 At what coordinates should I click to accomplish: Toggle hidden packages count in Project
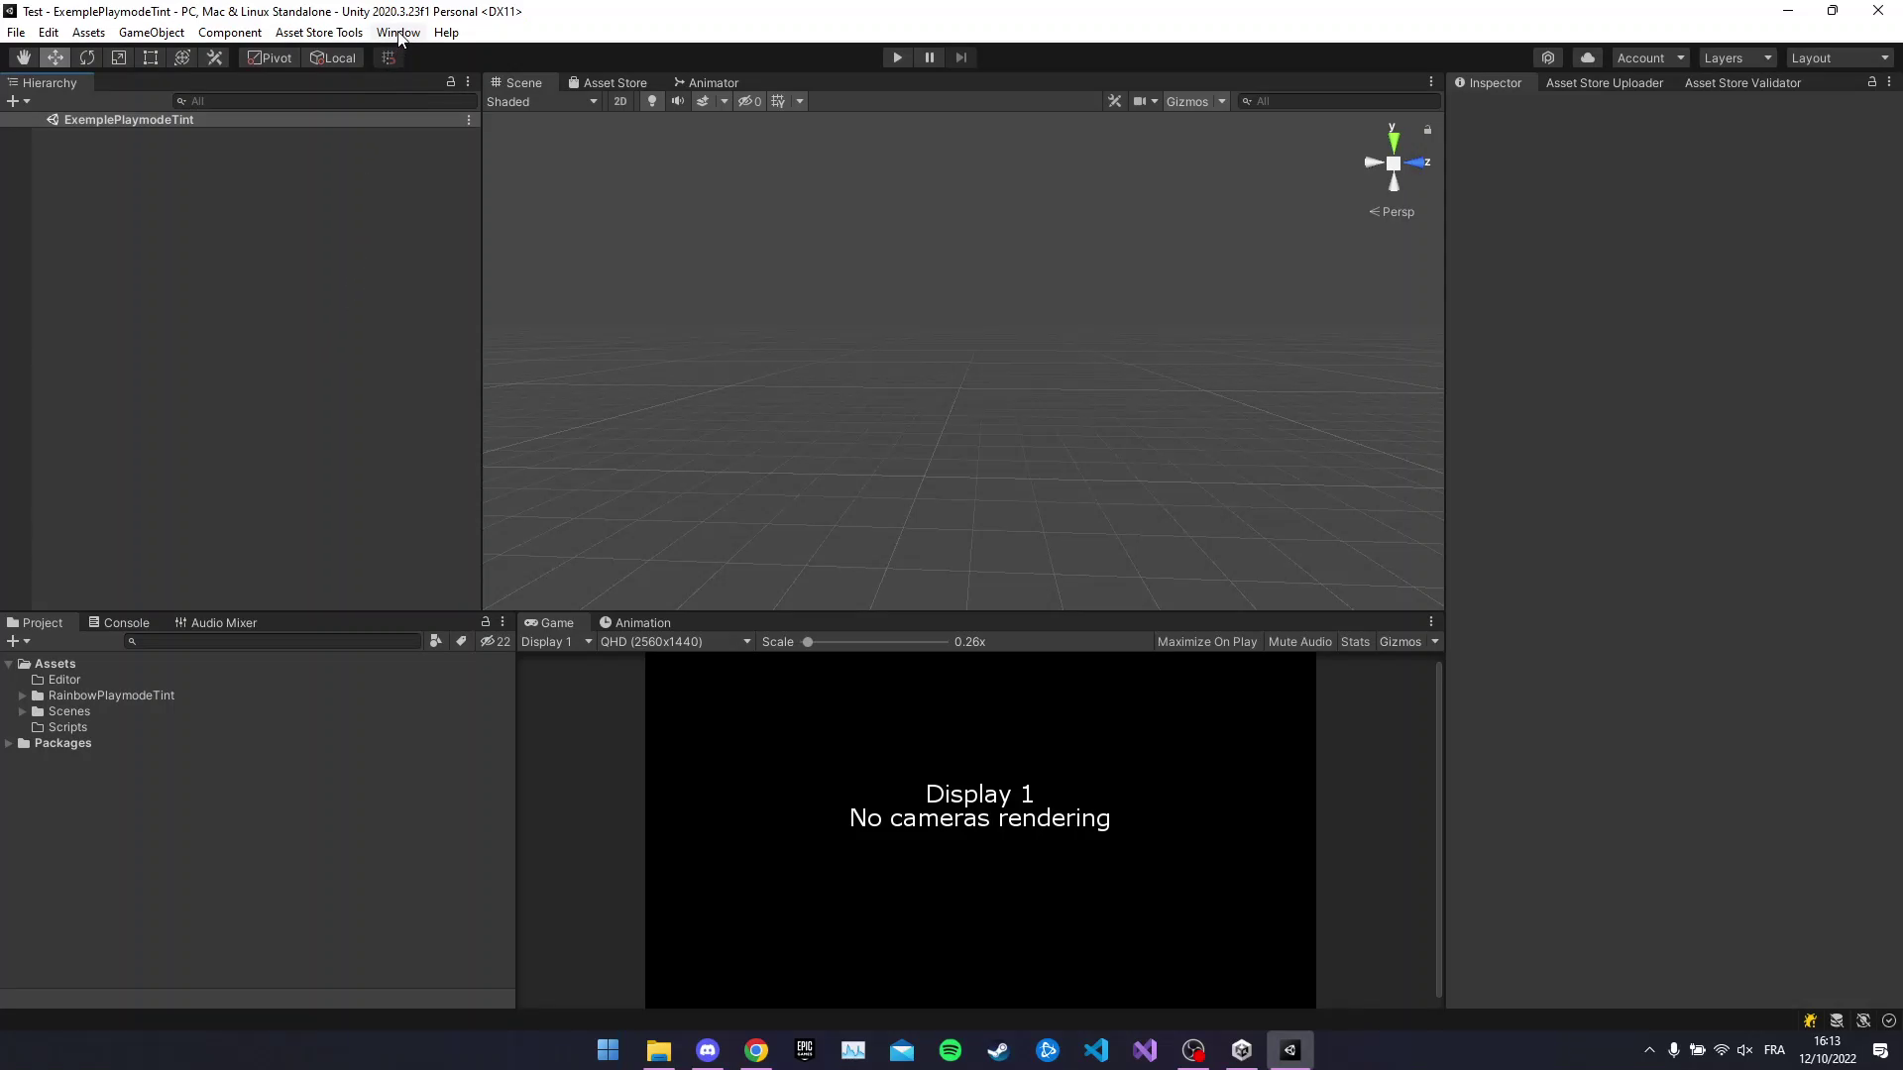click(496, 642)
